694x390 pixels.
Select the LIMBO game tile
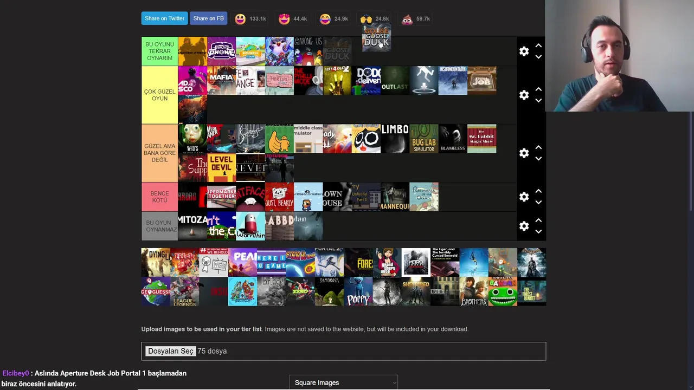pos(395,139)
